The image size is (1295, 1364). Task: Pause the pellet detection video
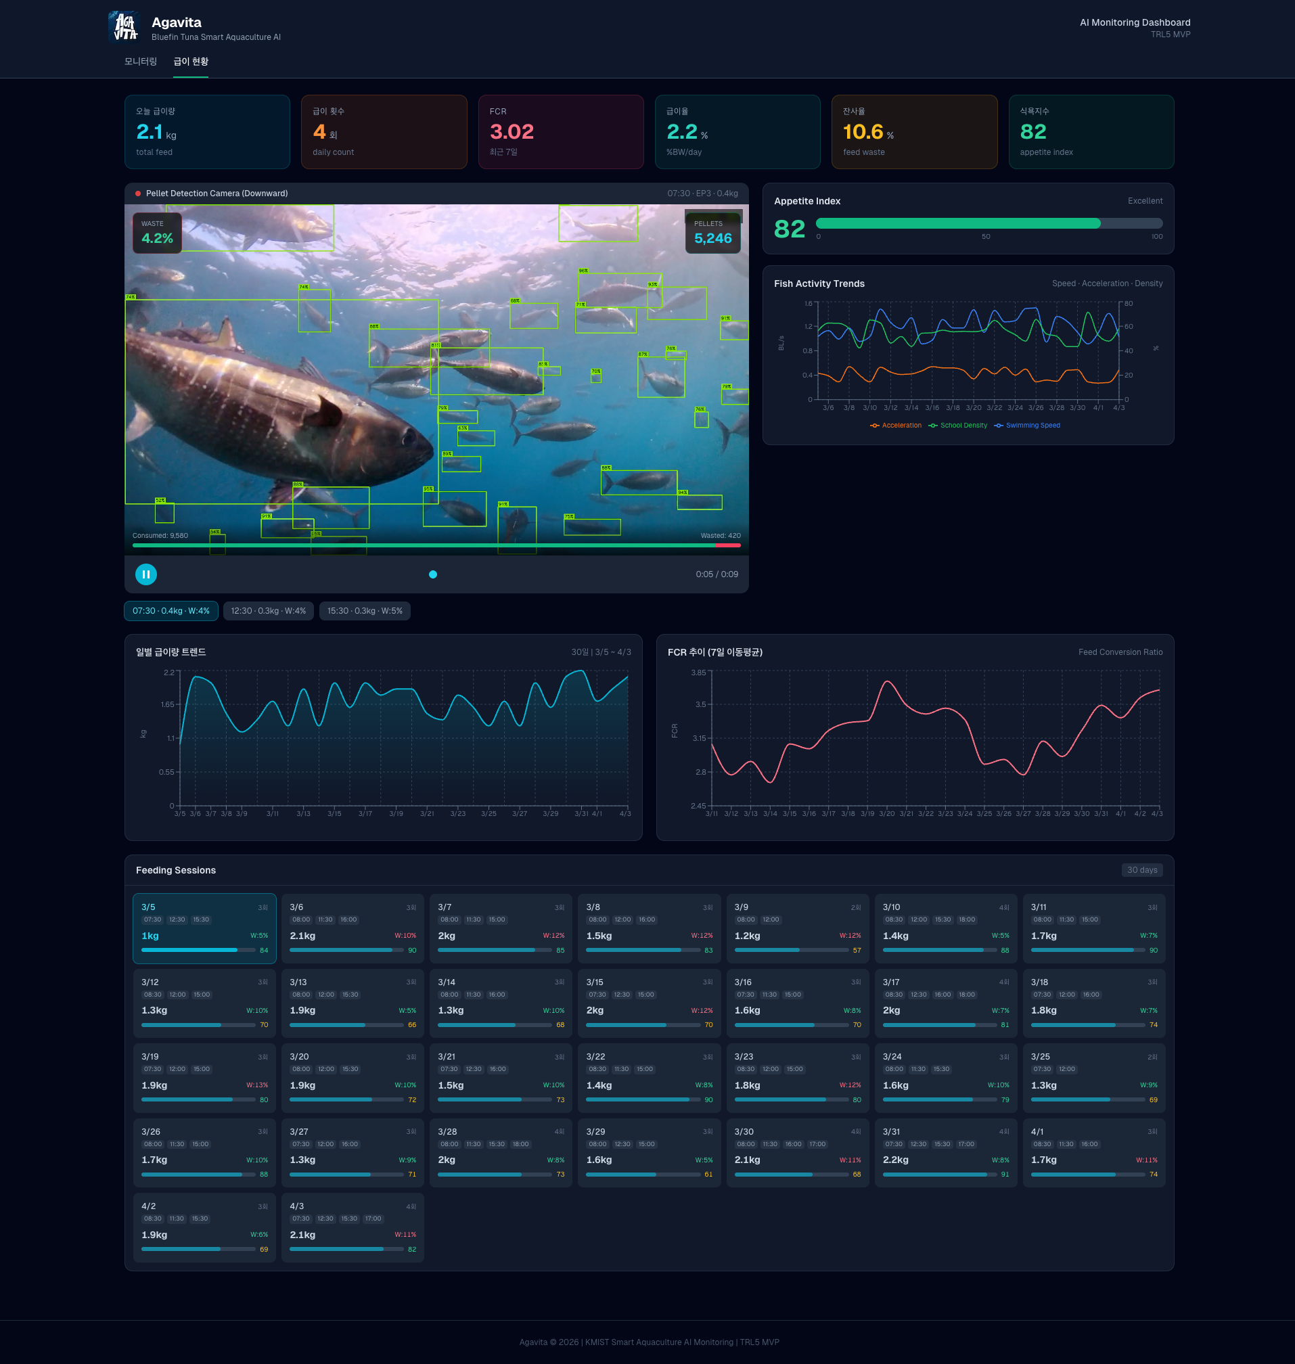145,574
